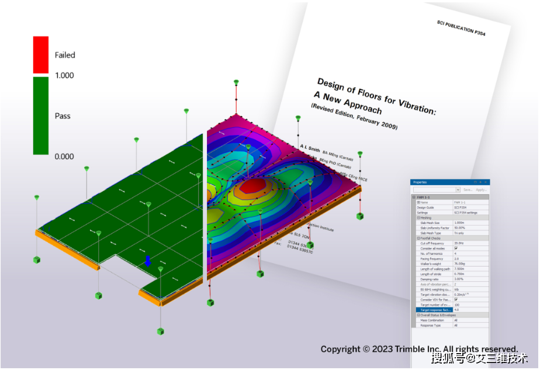Edit the Cut off frequency value 20.0Hz
The width and height of the screenshot is (540, 370).
click(471, 243)
